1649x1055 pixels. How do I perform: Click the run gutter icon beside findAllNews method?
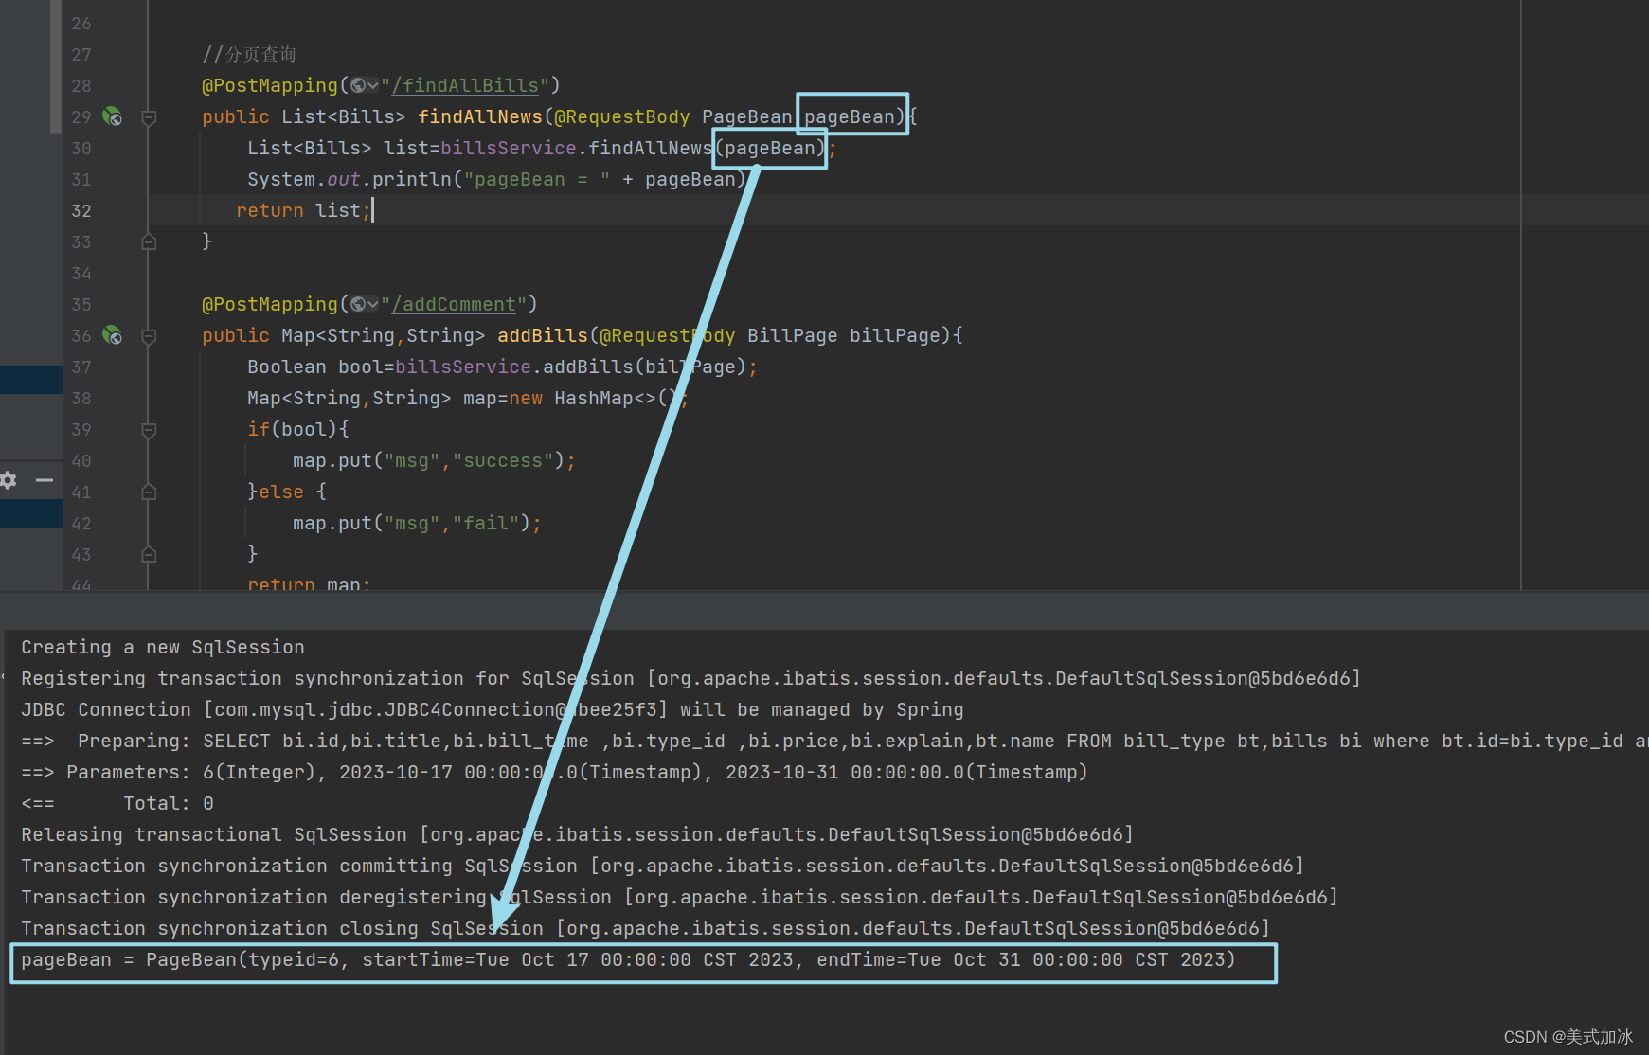(x=112, y=116)
